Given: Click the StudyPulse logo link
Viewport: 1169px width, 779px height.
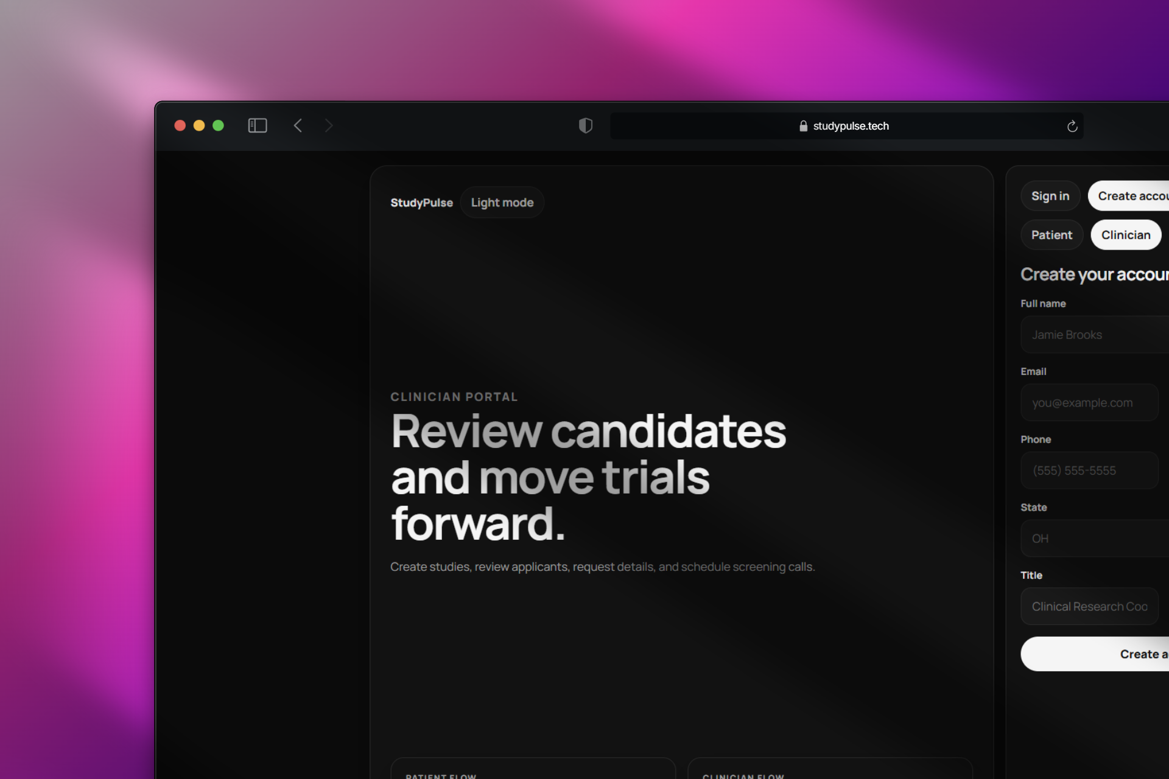Looking at the screenshot, I should 421,203.
